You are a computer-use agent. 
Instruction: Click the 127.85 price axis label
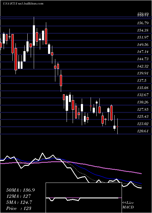coord(142,110)
